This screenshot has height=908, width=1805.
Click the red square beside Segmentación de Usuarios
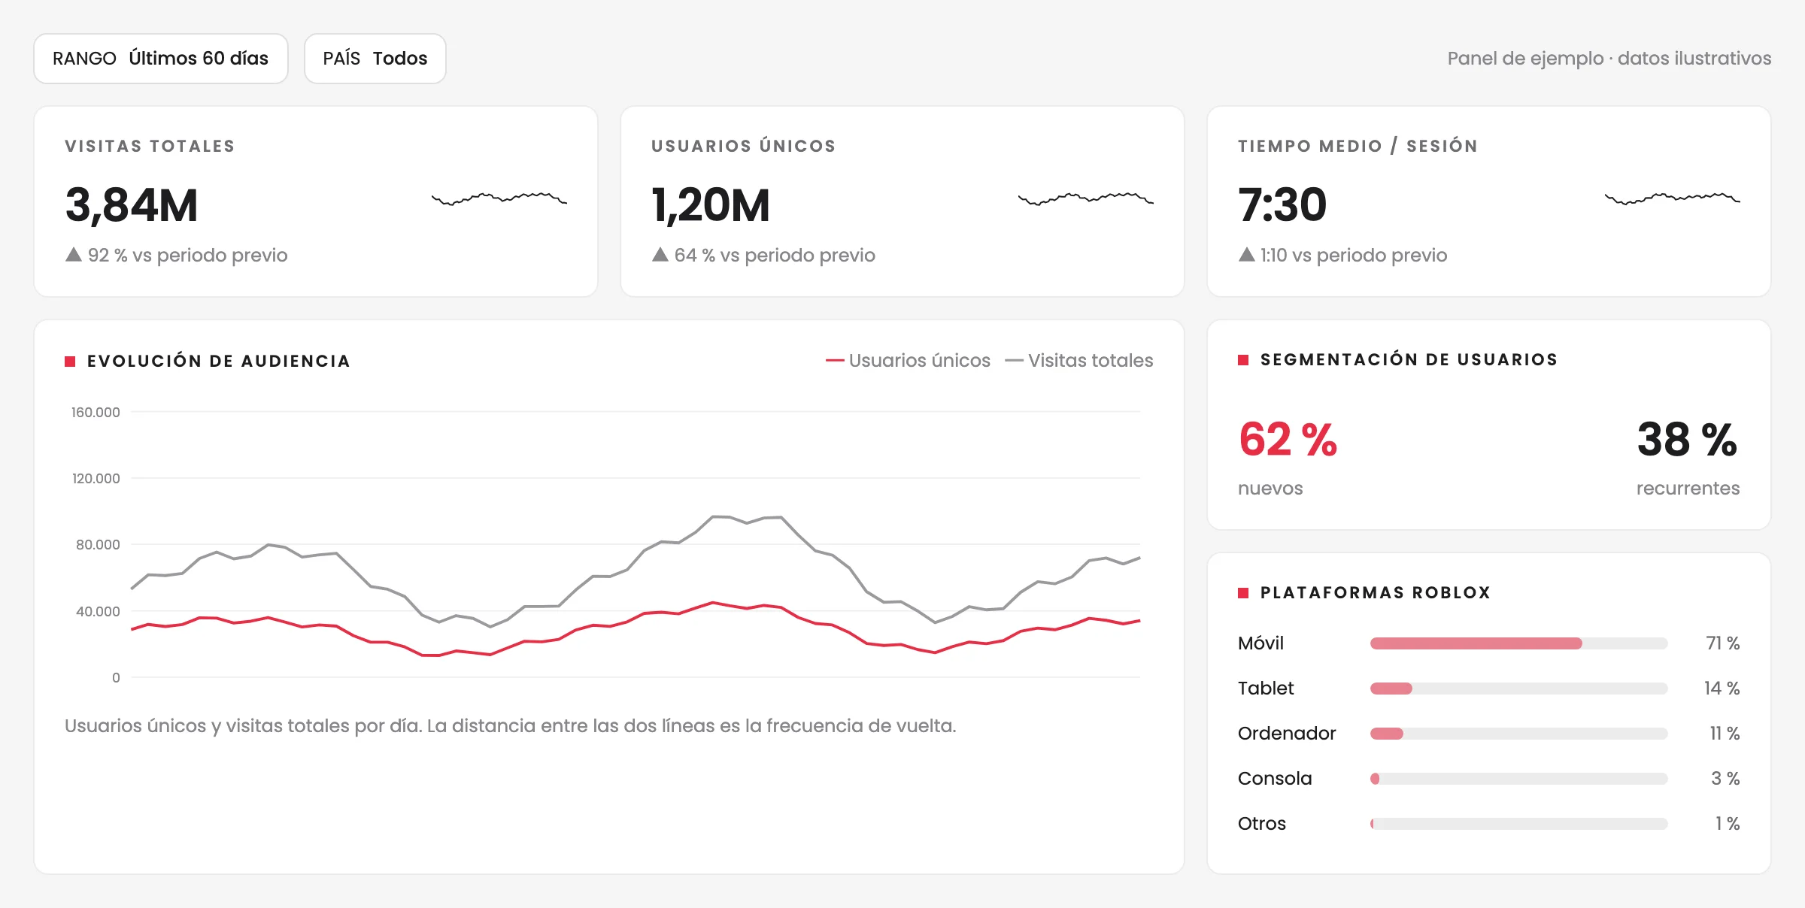coord(1243,360)
